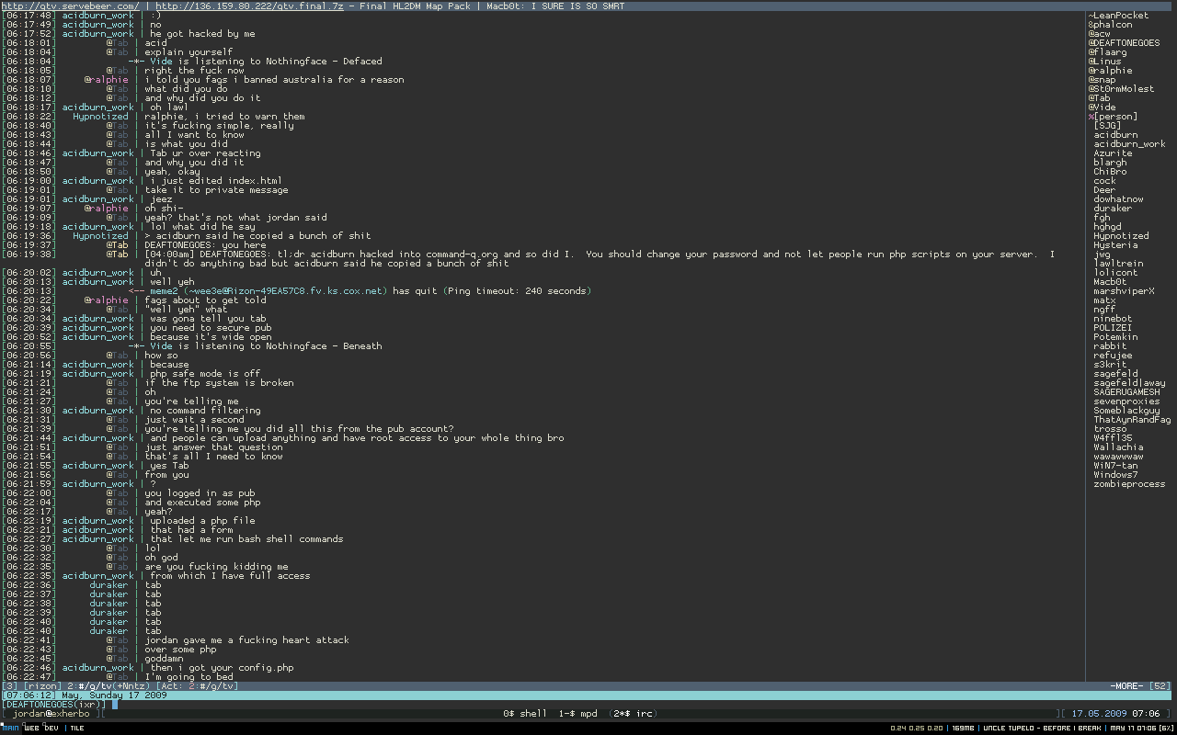Screen dimensions: 1177x735
Task: Select @Vide in the nick list
Action: click(1102, 107)
